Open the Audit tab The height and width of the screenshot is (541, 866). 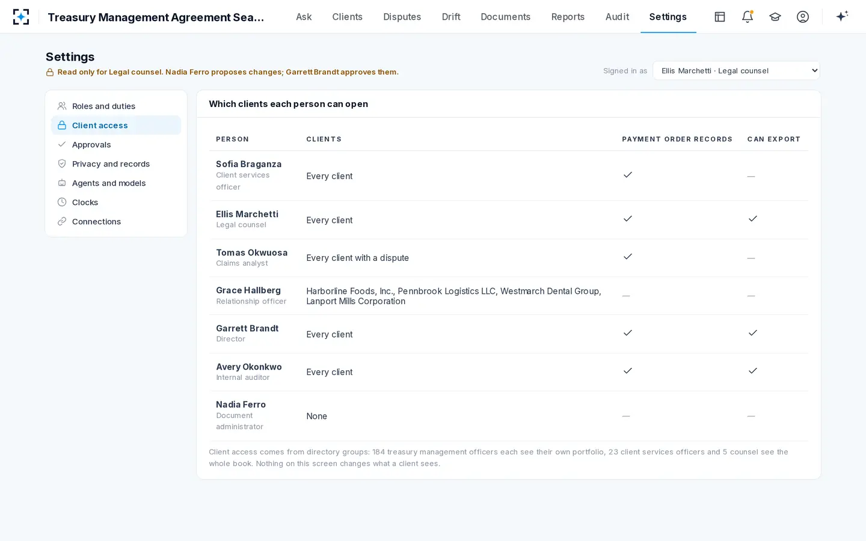(x=617, y=17)
